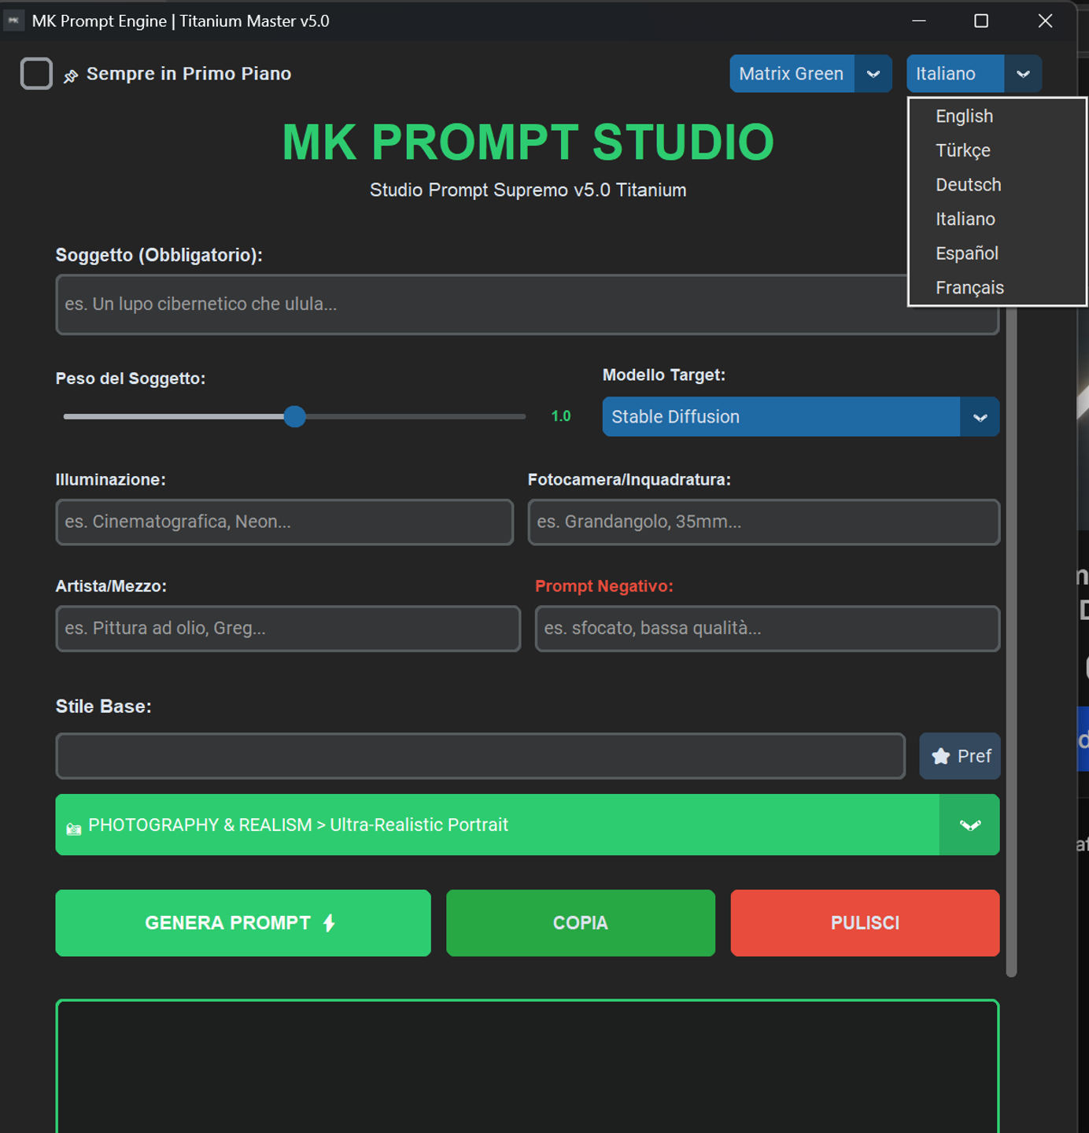
Task: Click the COPIA button
Action: 581,923
